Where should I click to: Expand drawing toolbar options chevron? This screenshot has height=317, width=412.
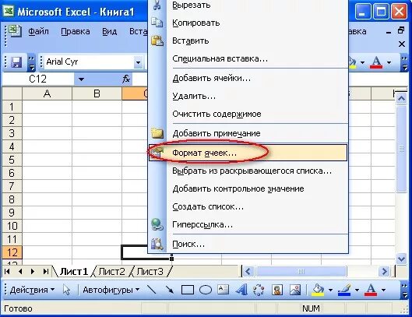[x=404, y=290]
